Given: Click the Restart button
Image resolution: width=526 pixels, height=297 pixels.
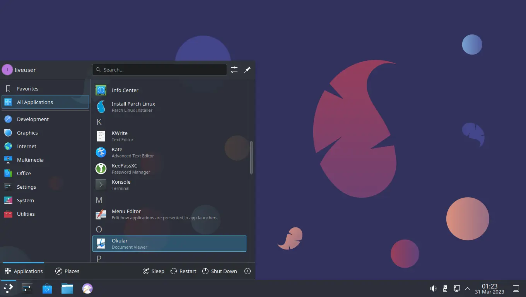Looking at the screenshot, I should coord(183,271).
